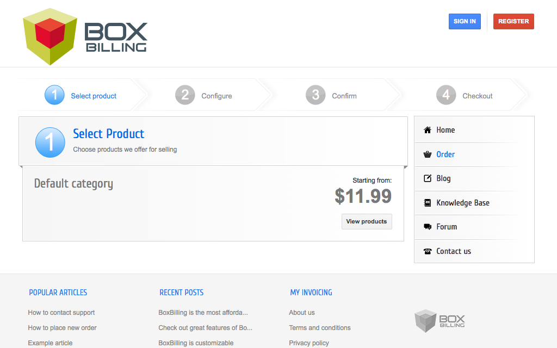Open Knowledge Base from the sidebar menu
The width and height of the screenshot is (557, 348).
pyautogui.click(x=462, y=203)
